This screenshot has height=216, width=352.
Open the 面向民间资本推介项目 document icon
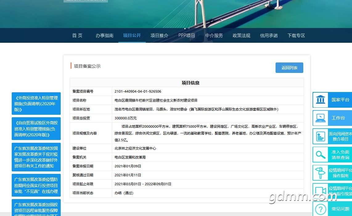pyautogui.click(x=321, y=136)
